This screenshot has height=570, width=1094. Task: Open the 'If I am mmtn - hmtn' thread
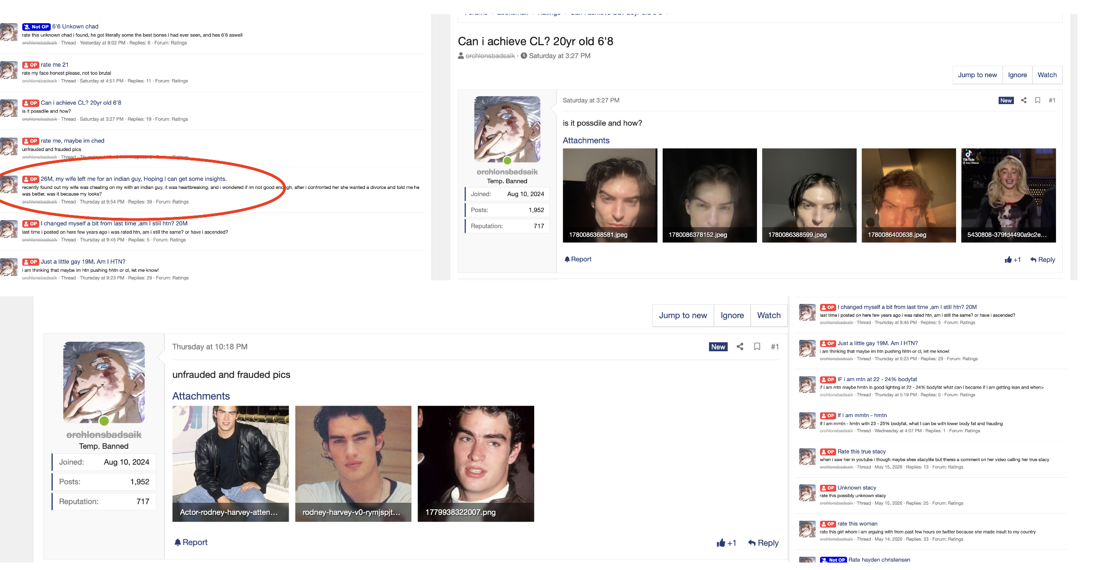pos(862,415)
